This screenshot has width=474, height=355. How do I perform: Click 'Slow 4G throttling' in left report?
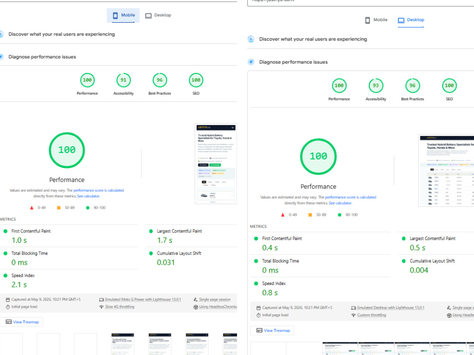(x=120, y=307)
